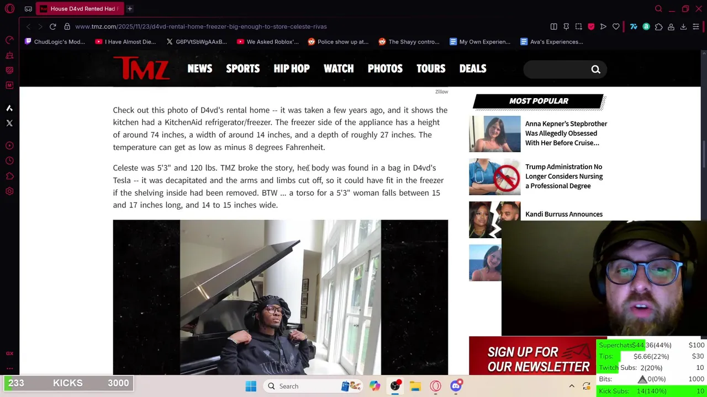Open the M-labeled panel in sidebar
The height and width of the screenshot is (397, 707).
click(x=9, y=85)
